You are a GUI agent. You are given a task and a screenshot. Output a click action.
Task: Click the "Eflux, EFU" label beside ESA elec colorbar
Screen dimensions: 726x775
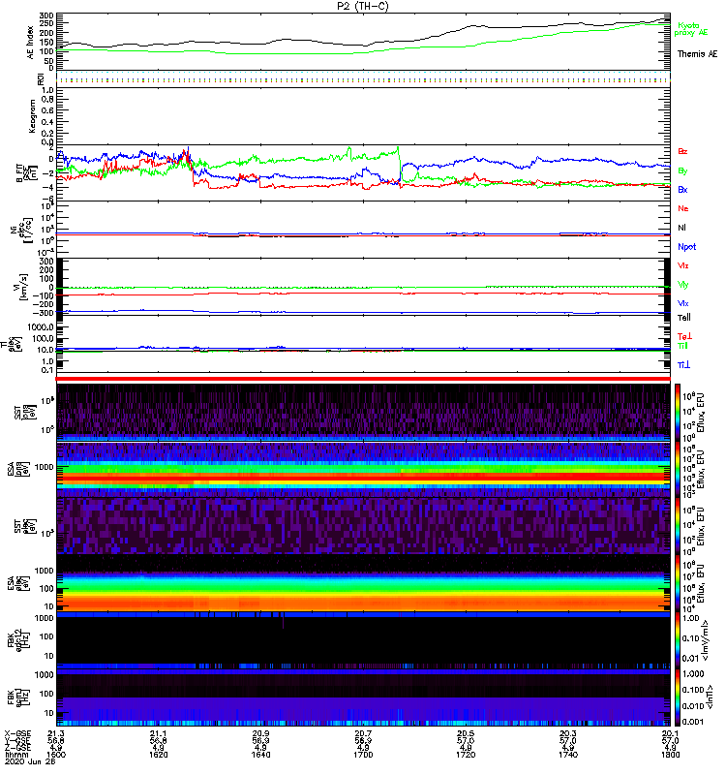pyautogui.click(x=701, y=584)
